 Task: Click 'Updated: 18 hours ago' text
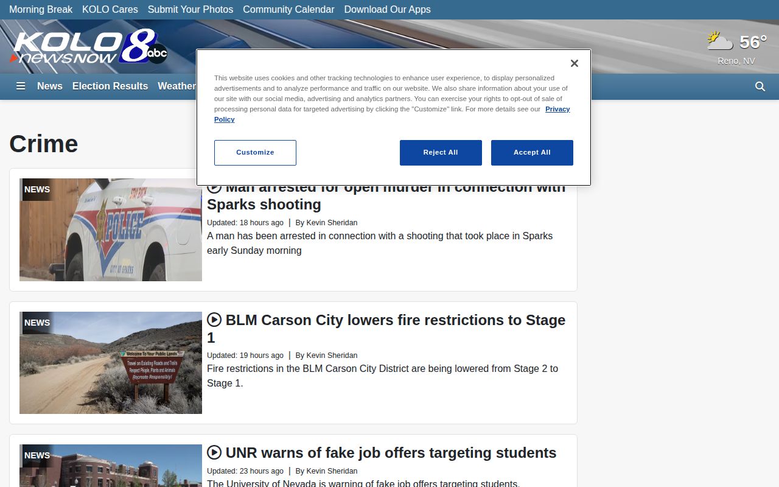click(245, 223)
